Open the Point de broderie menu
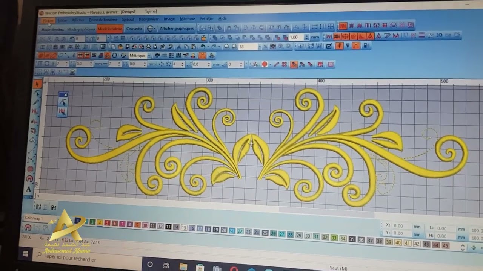 [103, 20]
